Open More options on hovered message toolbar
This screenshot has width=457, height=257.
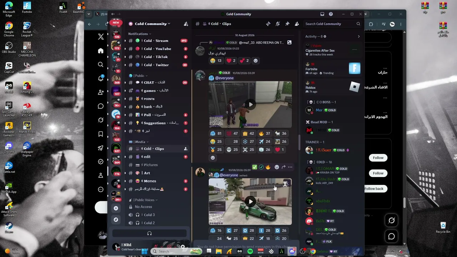point(290,167)
